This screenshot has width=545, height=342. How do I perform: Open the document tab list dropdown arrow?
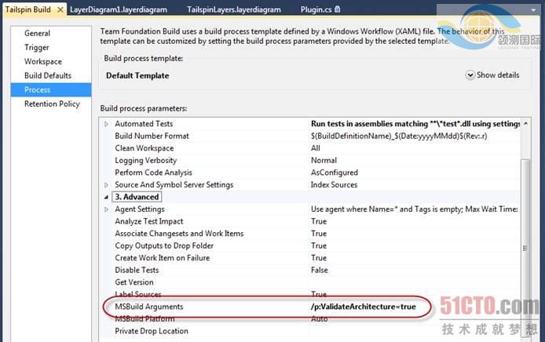tap(533, 10)
